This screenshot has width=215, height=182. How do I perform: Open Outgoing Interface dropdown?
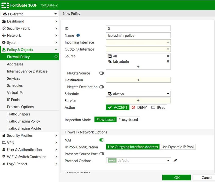[x=138, y=49]
